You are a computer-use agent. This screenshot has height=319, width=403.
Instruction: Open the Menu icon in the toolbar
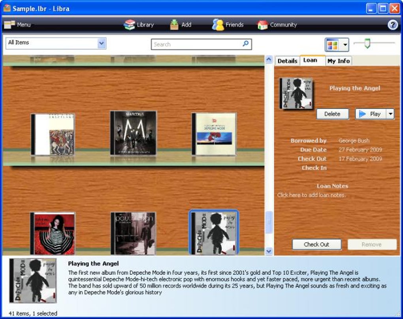click(9, 25)
